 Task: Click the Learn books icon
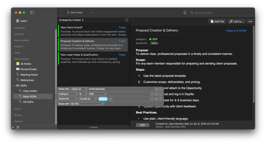click(18, 21)
